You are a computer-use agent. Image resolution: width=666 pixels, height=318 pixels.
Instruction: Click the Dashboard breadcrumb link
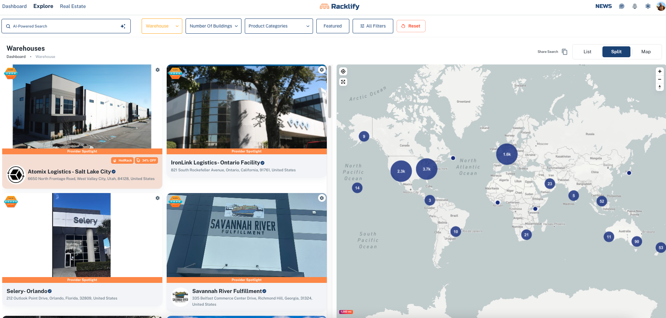[16, 57]
